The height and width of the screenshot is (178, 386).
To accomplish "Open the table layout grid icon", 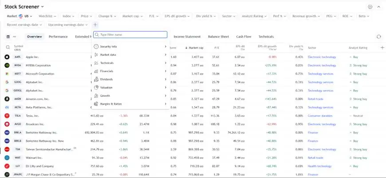I will click(x=8, y=37).
